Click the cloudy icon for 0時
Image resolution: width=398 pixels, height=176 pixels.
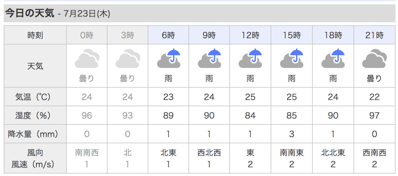click(87, 59)
